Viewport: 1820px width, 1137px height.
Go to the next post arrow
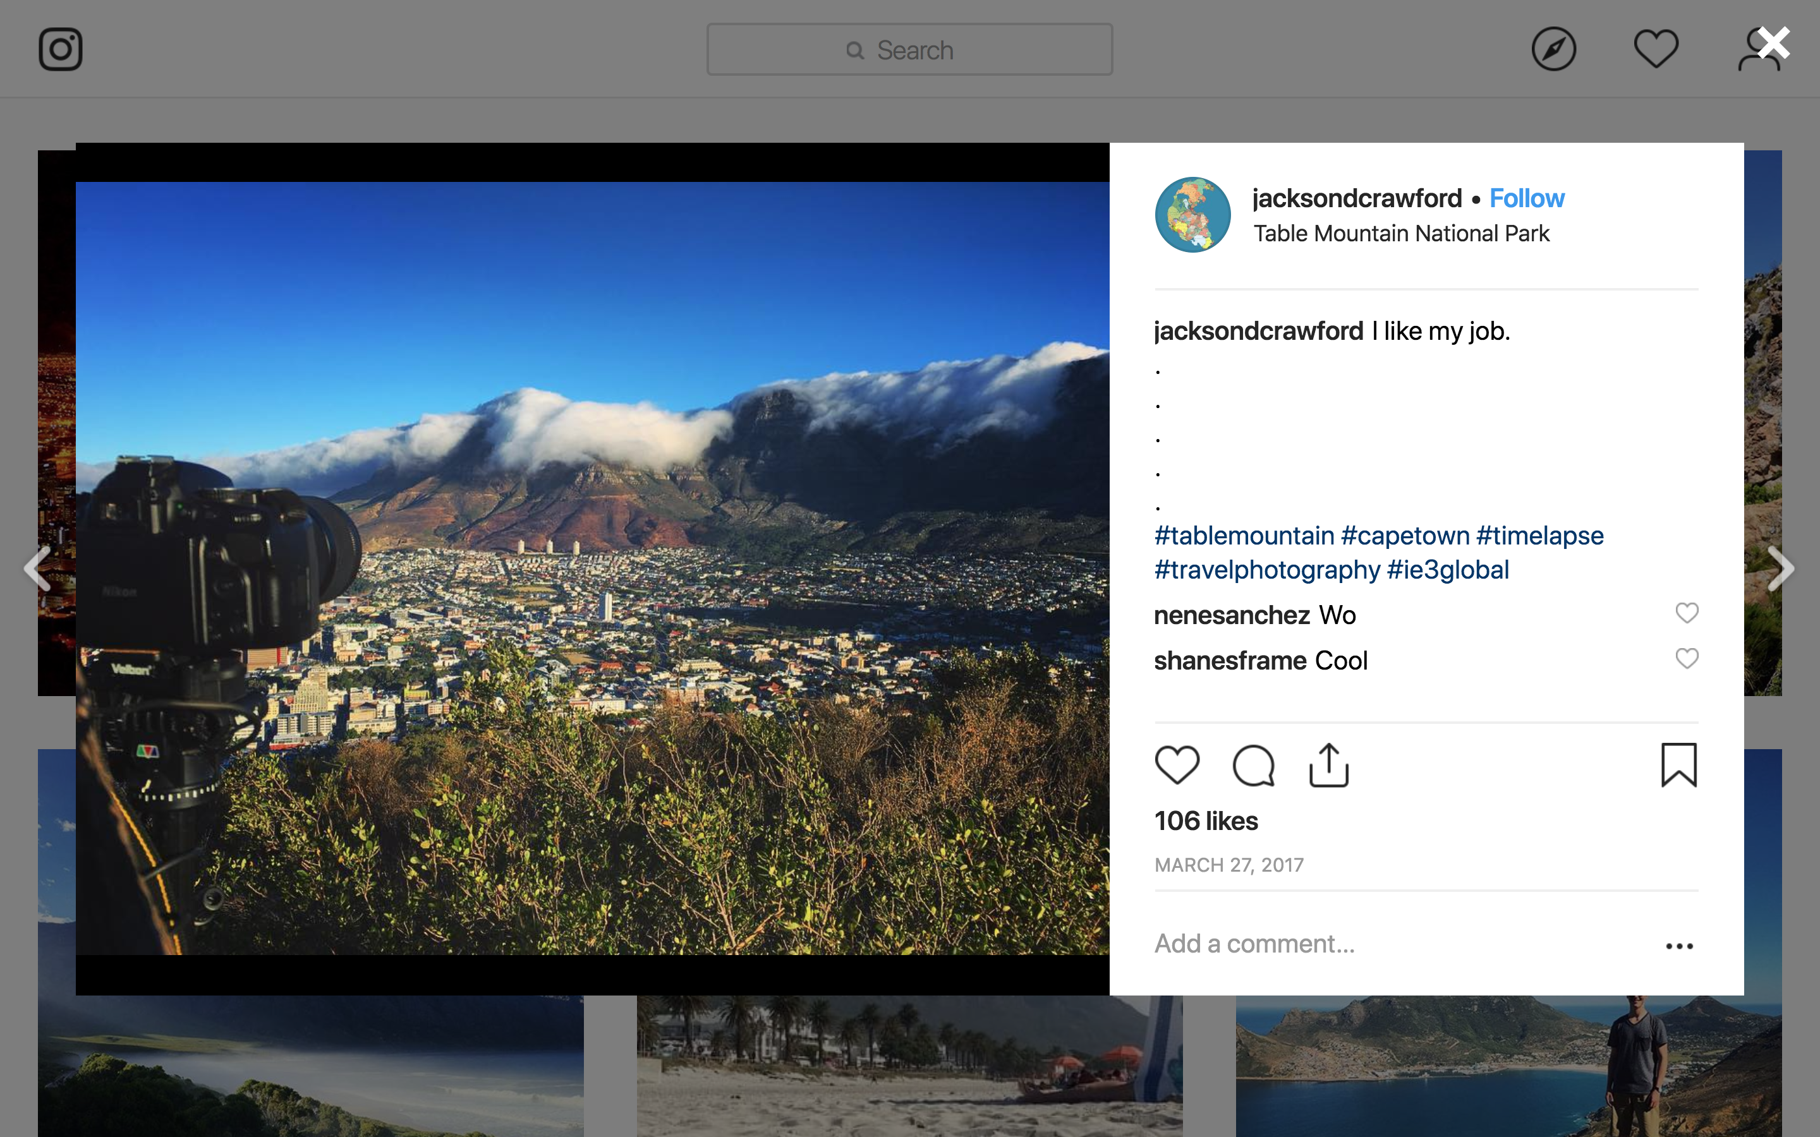click(x=1781, y=568)
